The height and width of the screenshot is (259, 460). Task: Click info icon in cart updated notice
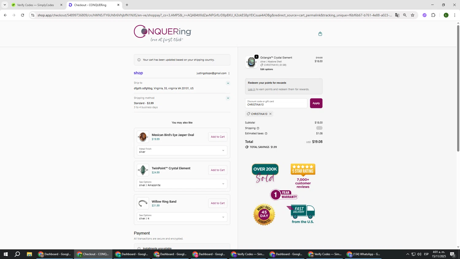139,60
